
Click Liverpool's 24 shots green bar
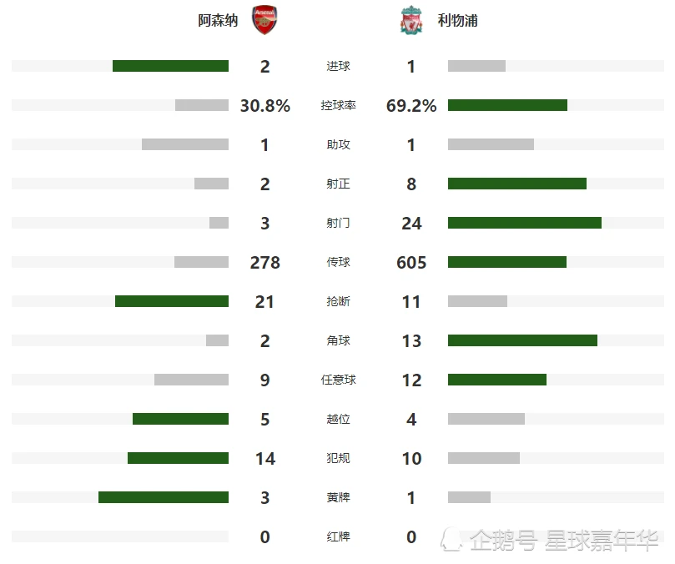click(525, 223)
